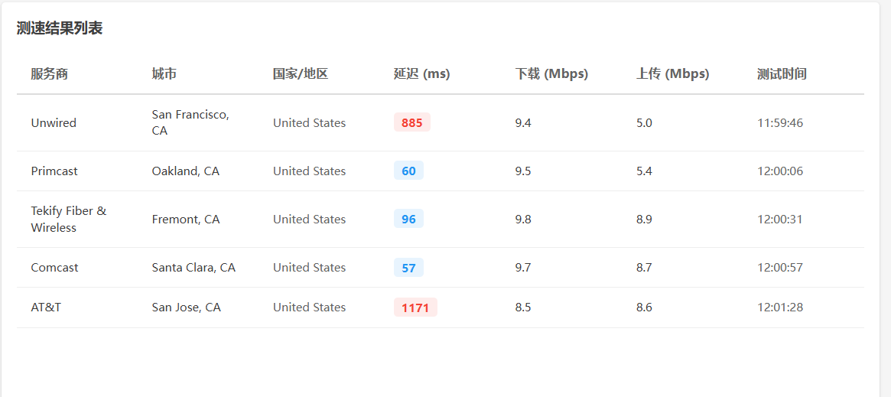
Task: Click the 下载 (Mbps) column header
Action: point(551,74)
